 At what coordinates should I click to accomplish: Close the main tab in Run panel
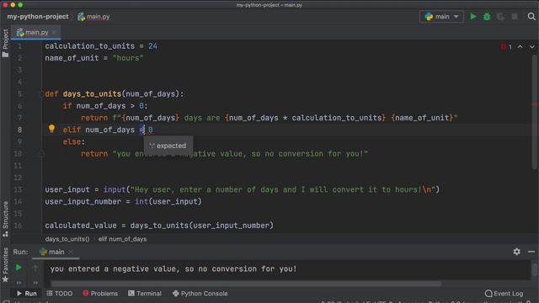point(71,252)
